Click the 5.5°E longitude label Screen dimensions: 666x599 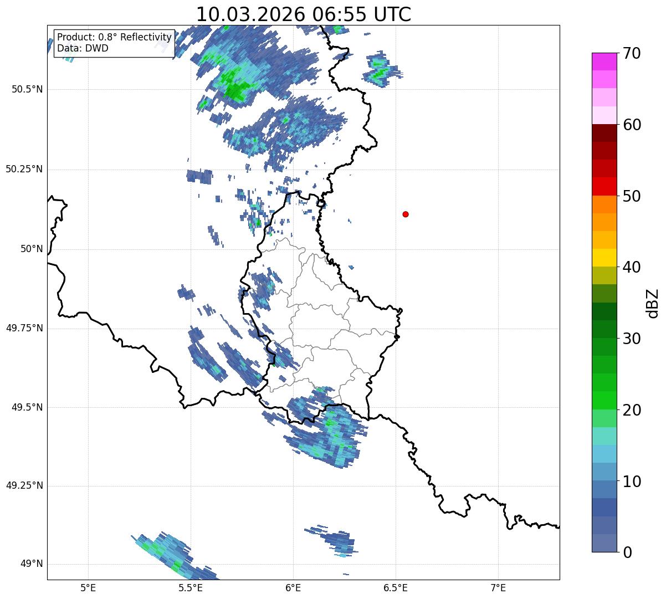[x=191, y=587]
